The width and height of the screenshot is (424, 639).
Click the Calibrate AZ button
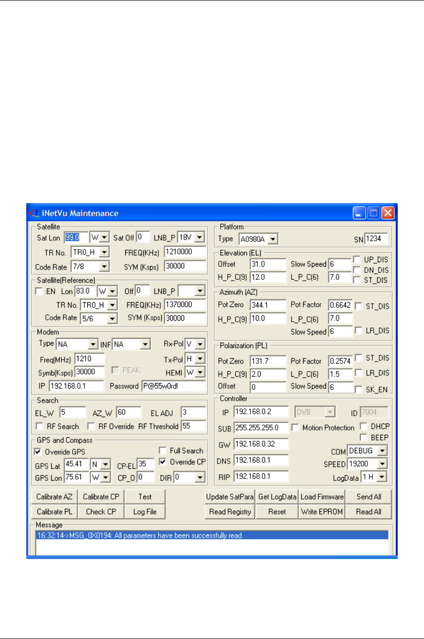[54, 497]
